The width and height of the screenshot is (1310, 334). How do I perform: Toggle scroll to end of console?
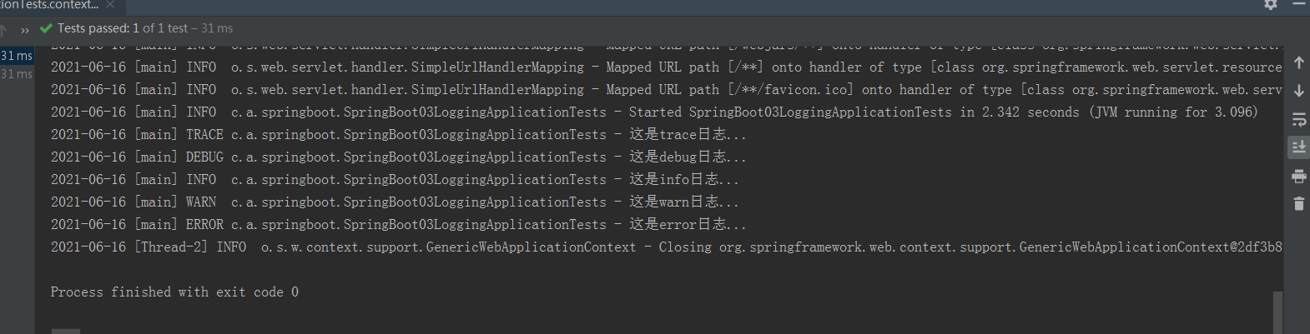[x=1299, y=147]
